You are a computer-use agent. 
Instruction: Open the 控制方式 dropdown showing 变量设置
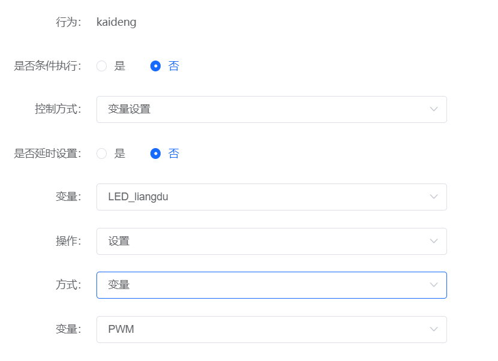click(x=270, y=109)
